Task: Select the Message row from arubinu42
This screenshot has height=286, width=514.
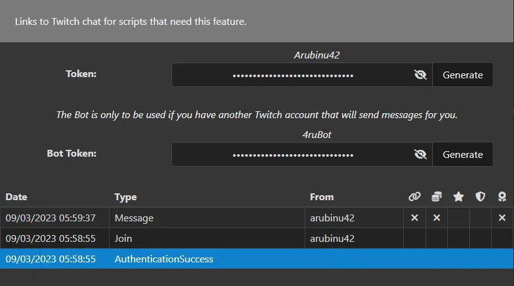Action: (257, 218)
